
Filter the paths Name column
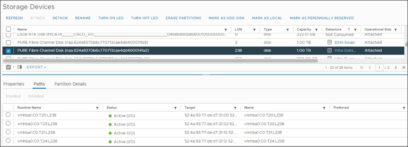coord(324,108)
